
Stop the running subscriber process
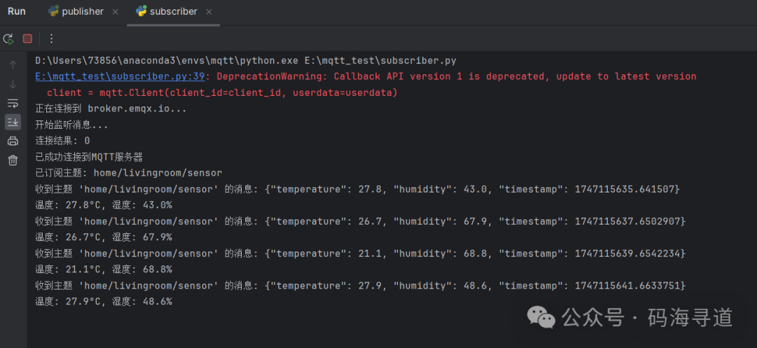click(27, 39)
